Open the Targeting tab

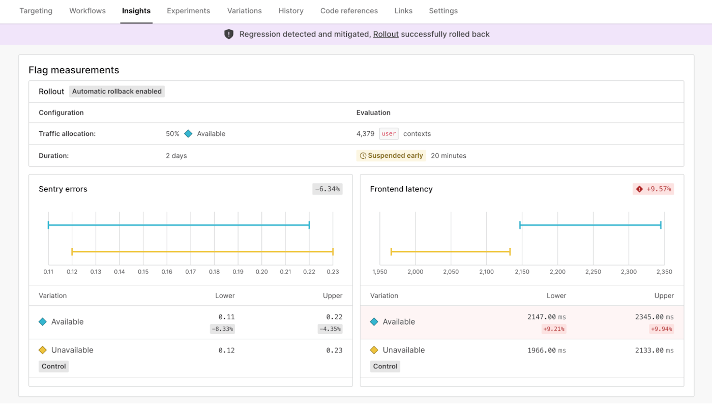pyautogui.click(x=36, y=11)
